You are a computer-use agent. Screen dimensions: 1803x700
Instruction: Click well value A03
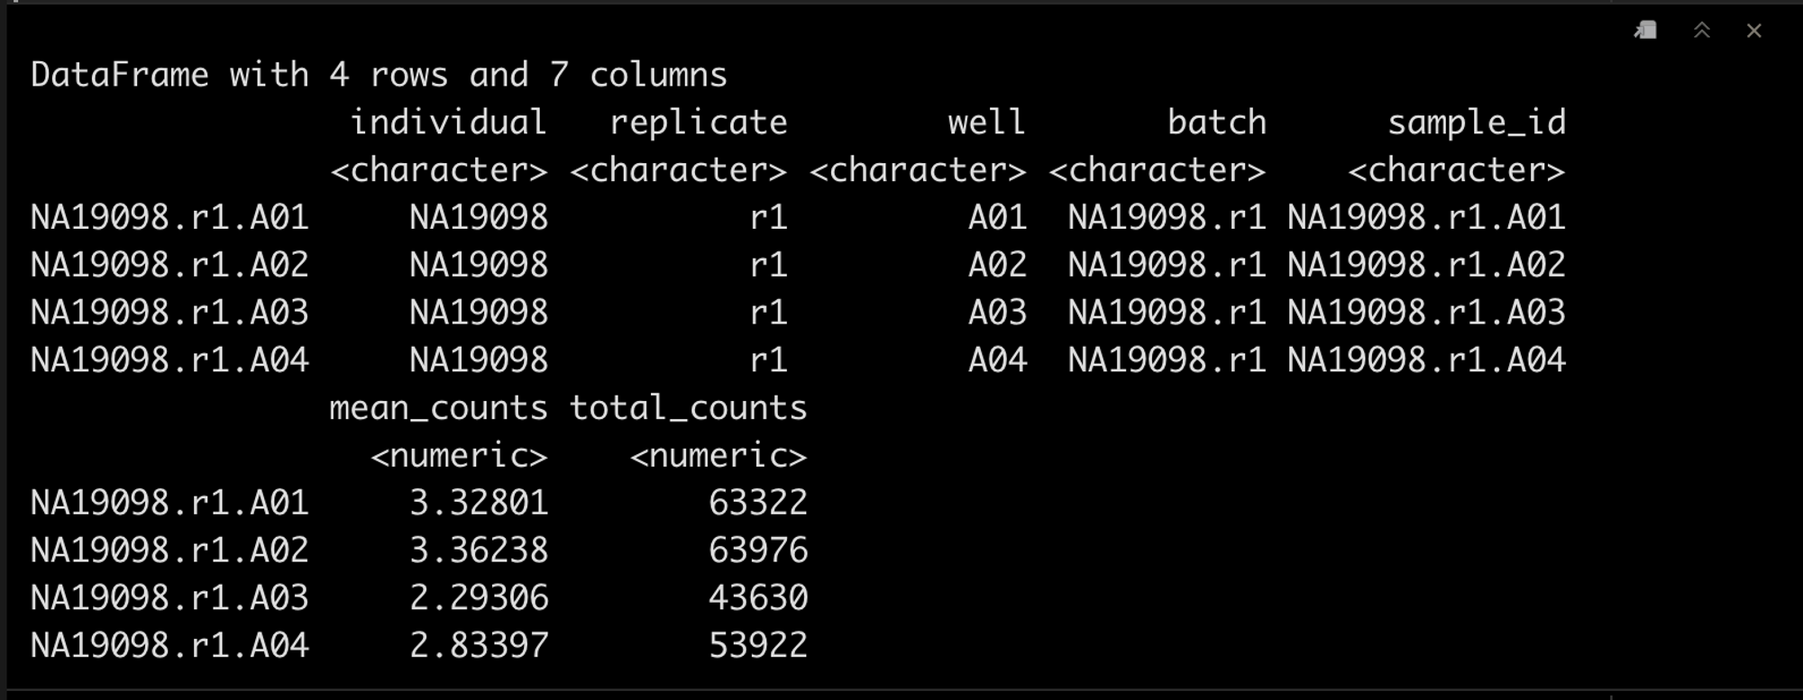pyautogui.click(x=997, y=313)
